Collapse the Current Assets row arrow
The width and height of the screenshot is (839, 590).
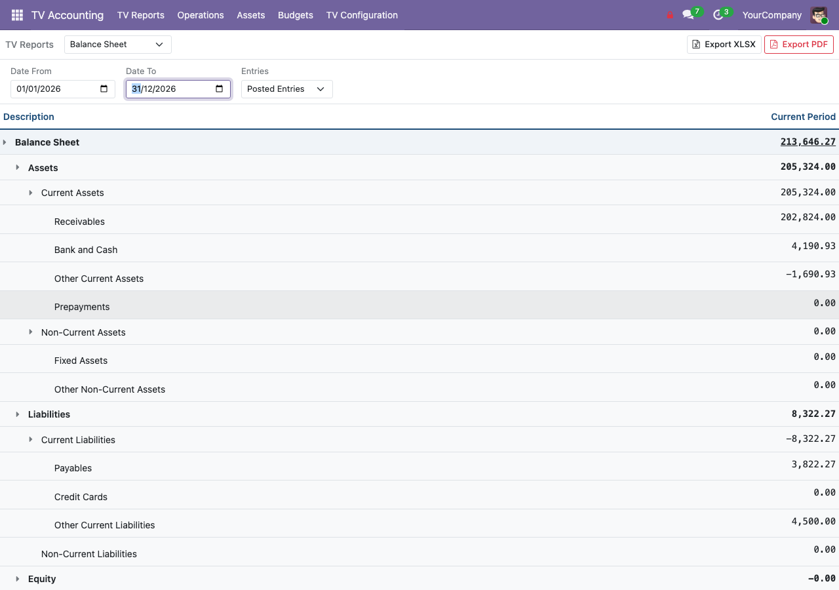coord(31,193)
